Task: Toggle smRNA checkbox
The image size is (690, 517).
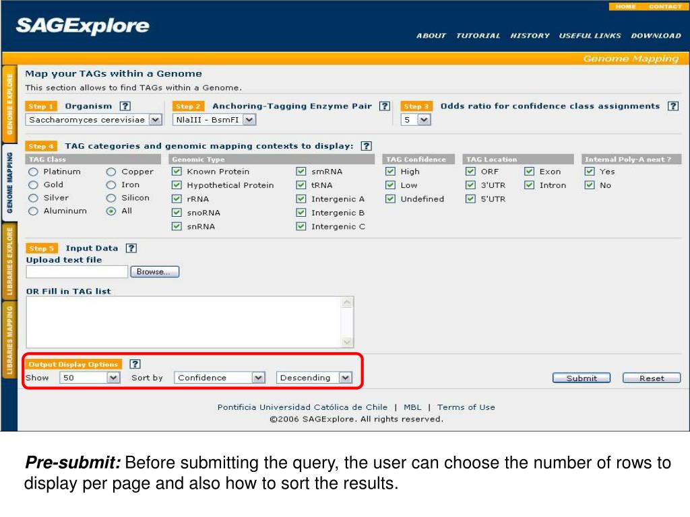Action: (x=301, y=172)
